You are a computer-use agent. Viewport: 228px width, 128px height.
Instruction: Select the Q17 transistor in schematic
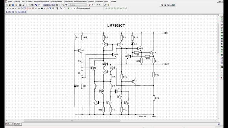pos(152,53)
